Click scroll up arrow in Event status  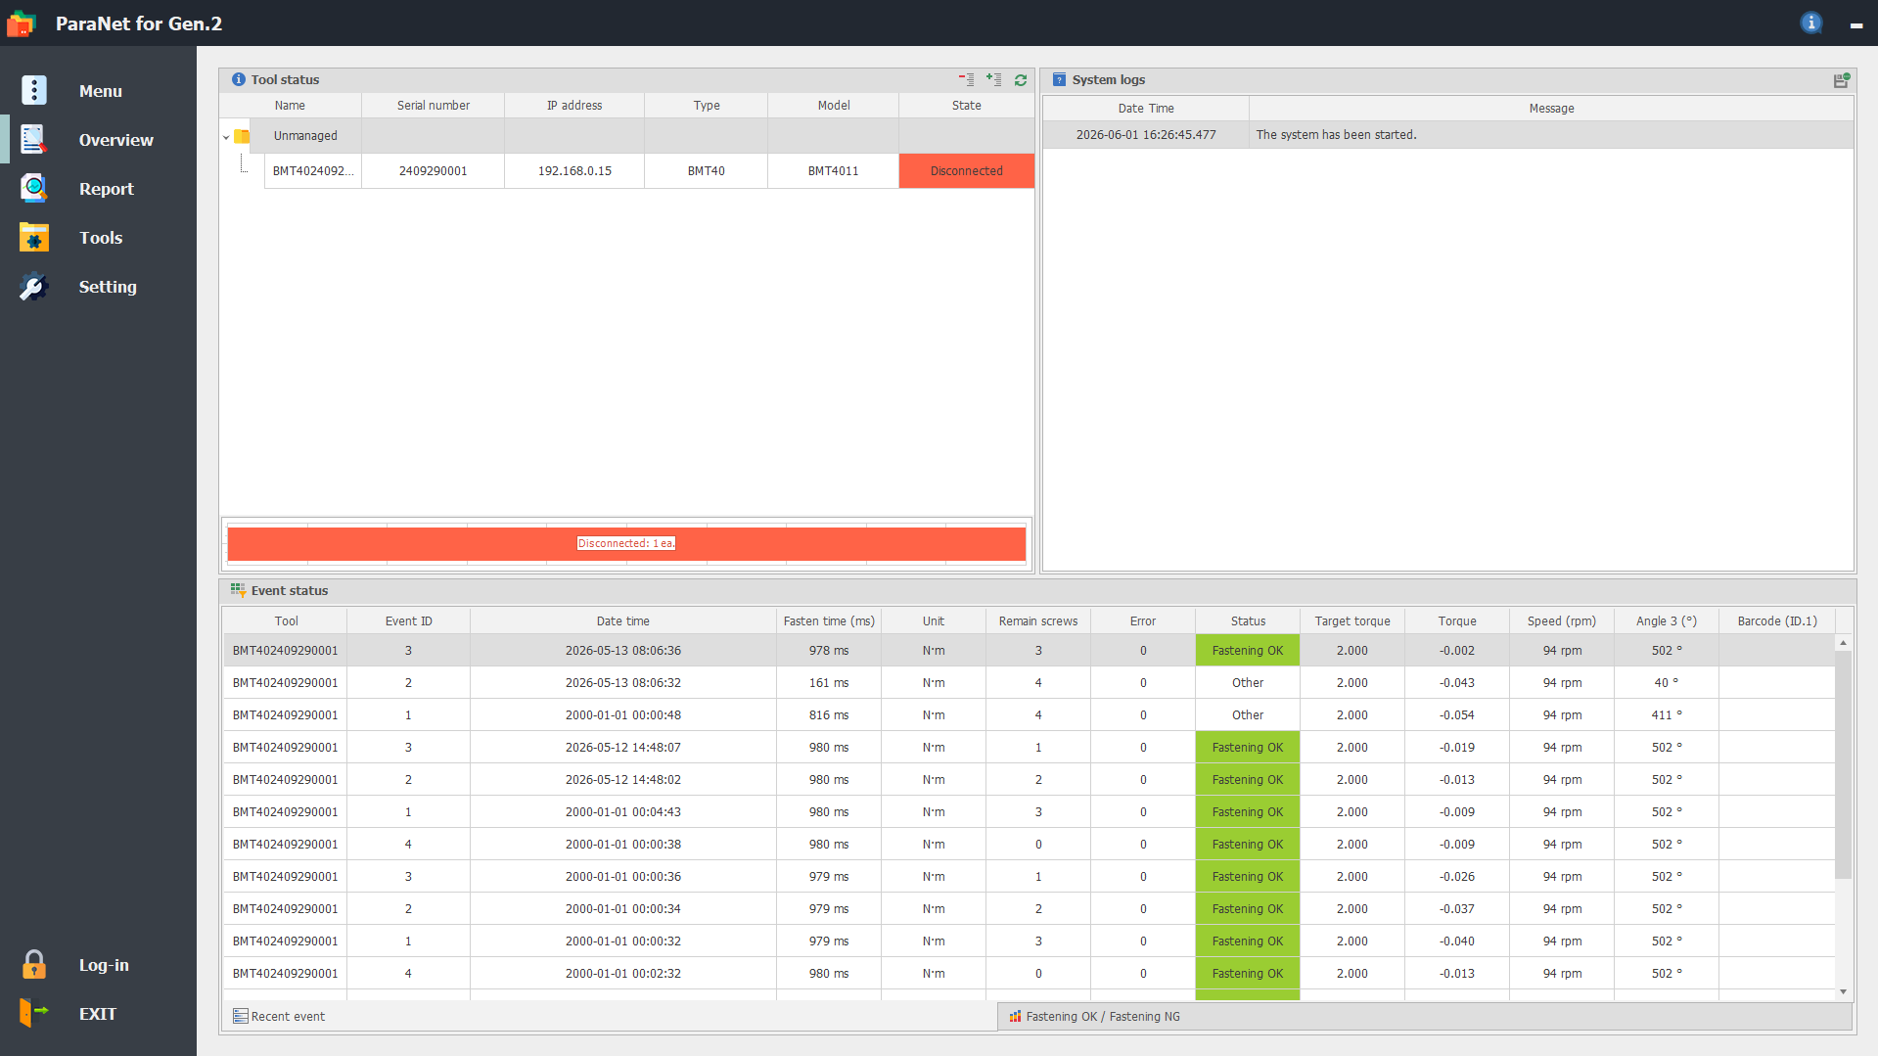pos(1843,643)
